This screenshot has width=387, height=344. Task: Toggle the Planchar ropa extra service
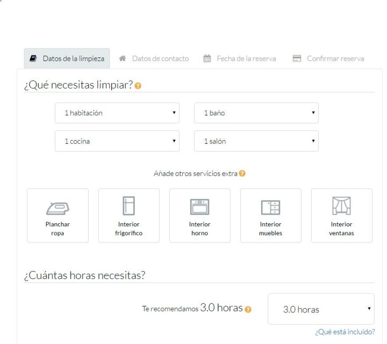pyautogui.click(x=58, y=216)
